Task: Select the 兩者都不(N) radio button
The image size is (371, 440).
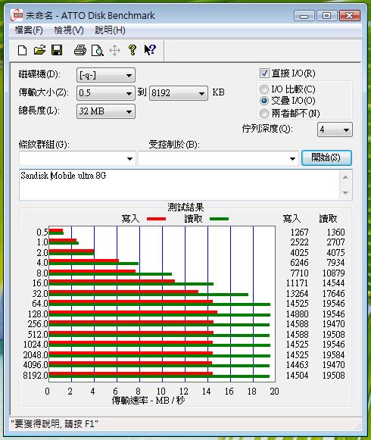Action: [263, 114]
